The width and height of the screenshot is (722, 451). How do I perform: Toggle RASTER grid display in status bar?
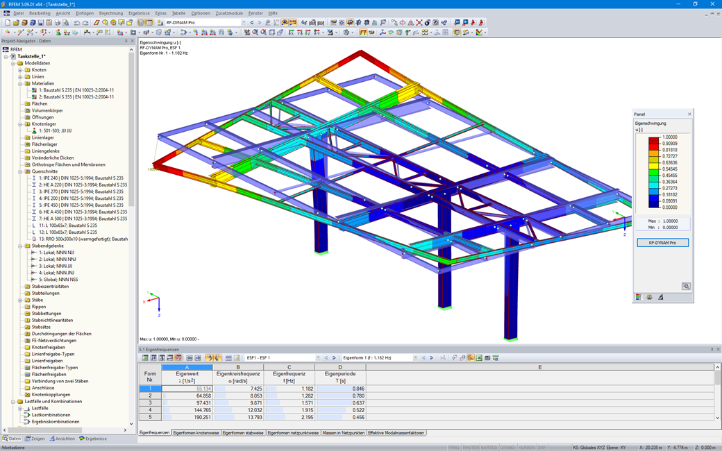(x=471, y=447)
